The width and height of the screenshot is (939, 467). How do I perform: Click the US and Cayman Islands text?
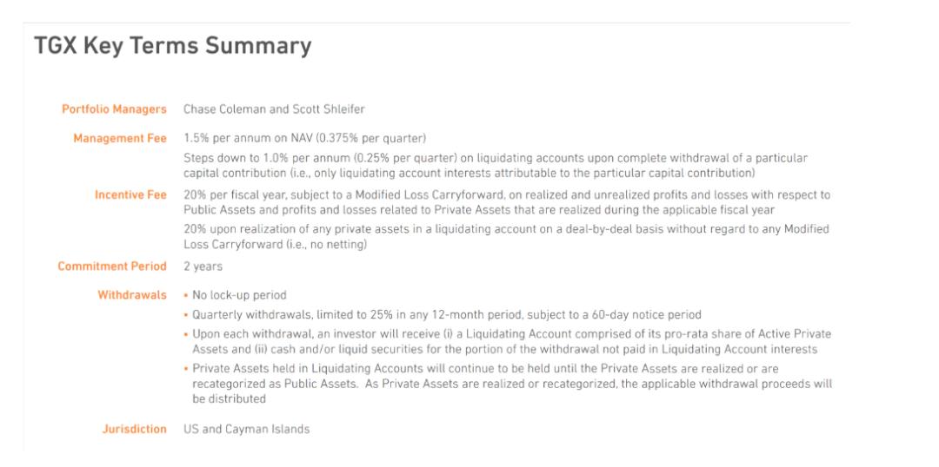246,429
